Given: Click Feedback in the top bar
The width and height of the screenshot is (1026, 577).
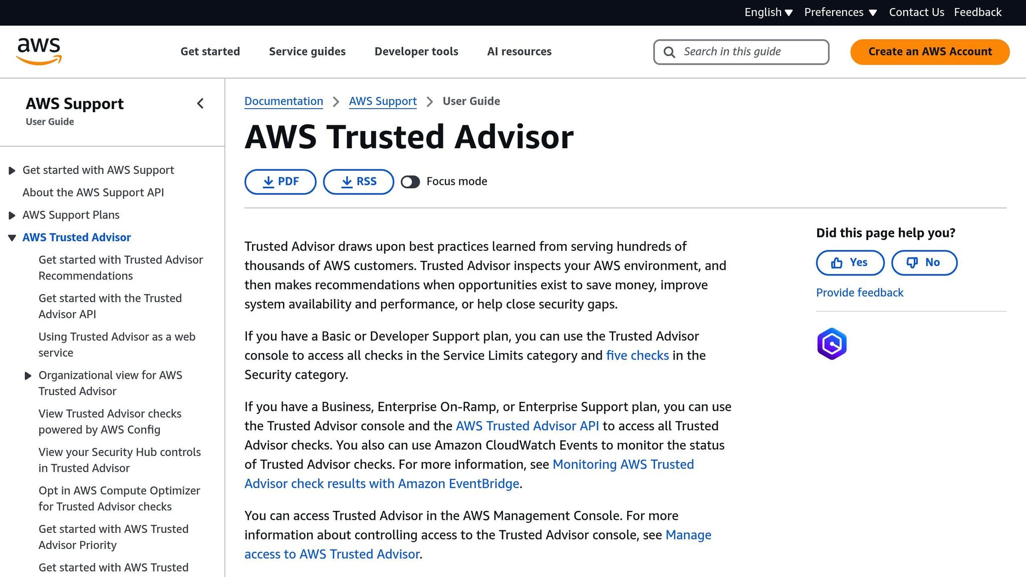Looking at the screenshot, I should click(x=977, y=13).
